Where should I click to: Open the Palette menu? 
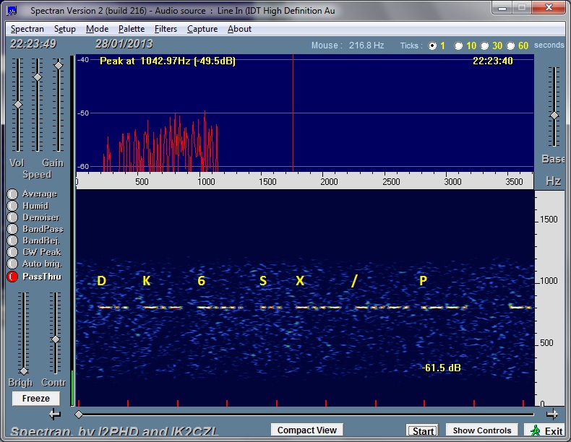pos(132,29)
